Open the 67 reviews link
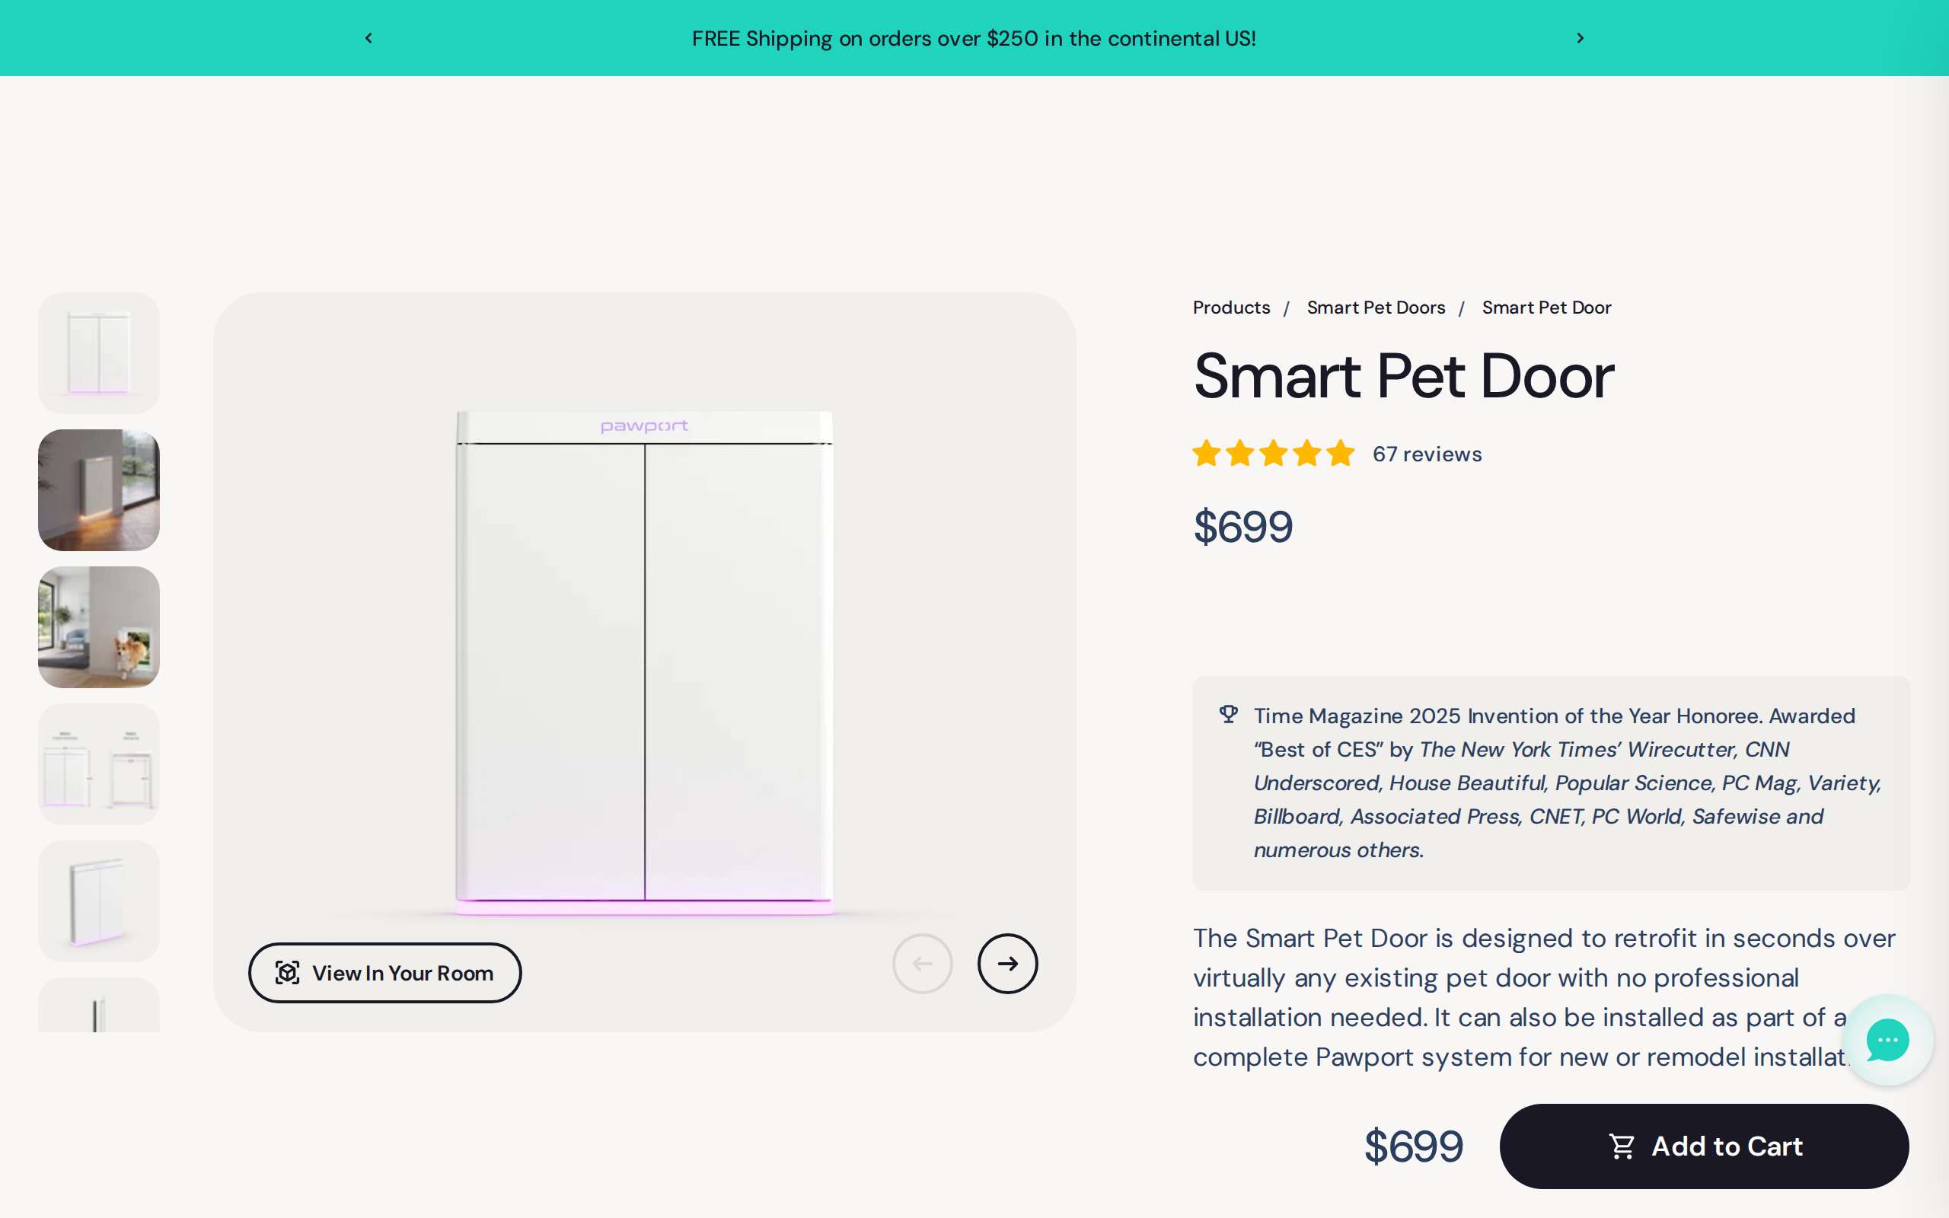This screenshot has height=1218, width=1949. [1427, 454]
